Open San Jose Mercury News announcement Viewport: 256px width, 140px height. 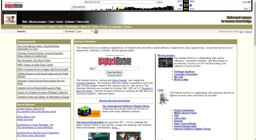tap(38, 47)
